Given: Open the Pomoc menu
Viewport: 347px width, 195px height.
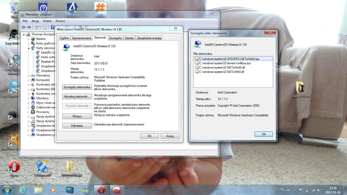Looking at the screenshot, I should point(60,21).
